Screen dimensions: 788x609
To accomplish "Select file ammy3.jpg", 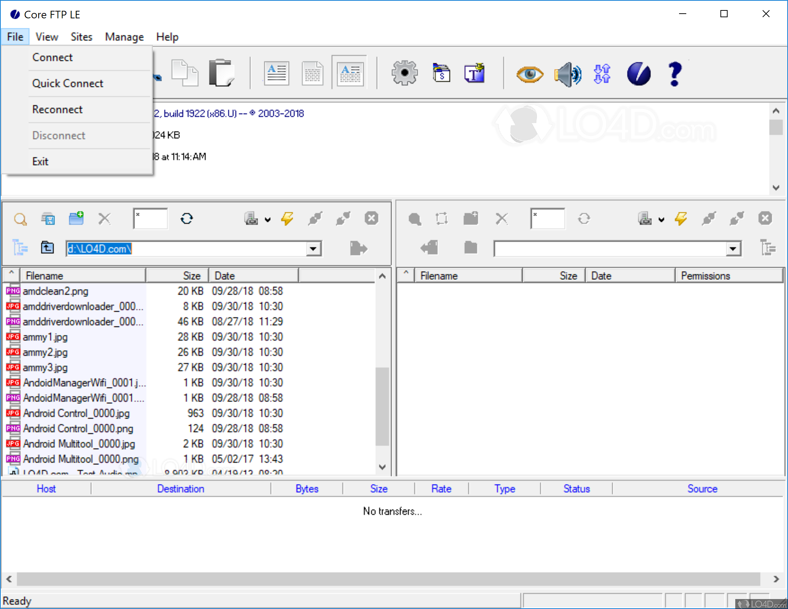I will pos(45,368).
